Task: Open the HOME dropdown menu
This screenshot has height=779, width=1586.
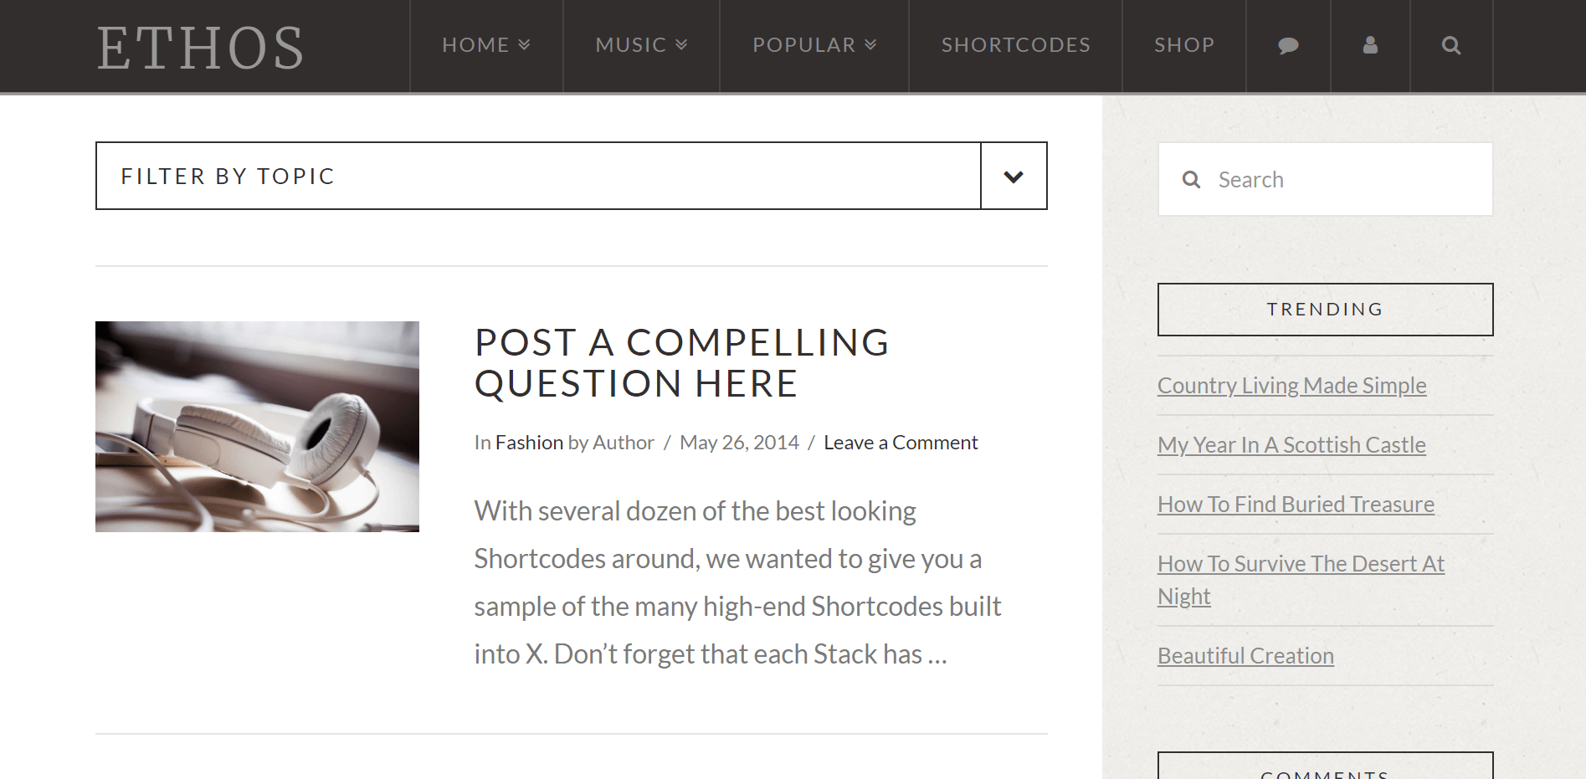Action: tap(485, 45)
